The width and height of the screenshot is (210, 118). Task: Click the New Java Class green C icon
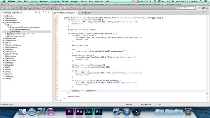coord(38,8)
